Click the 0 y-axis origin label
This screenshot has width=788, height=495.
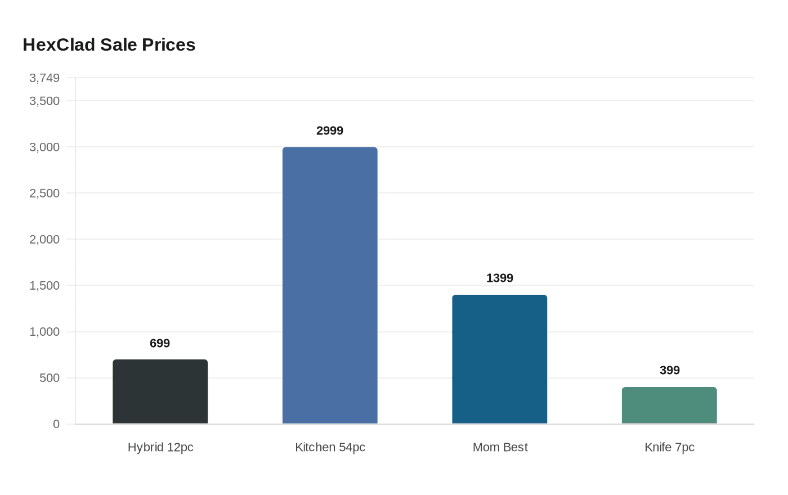pos(56,424)
